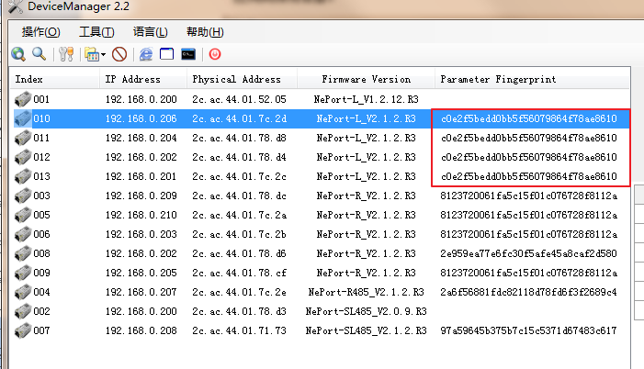
Task: Click the red prohibited stop icon
Action: (x=119, y=54)
